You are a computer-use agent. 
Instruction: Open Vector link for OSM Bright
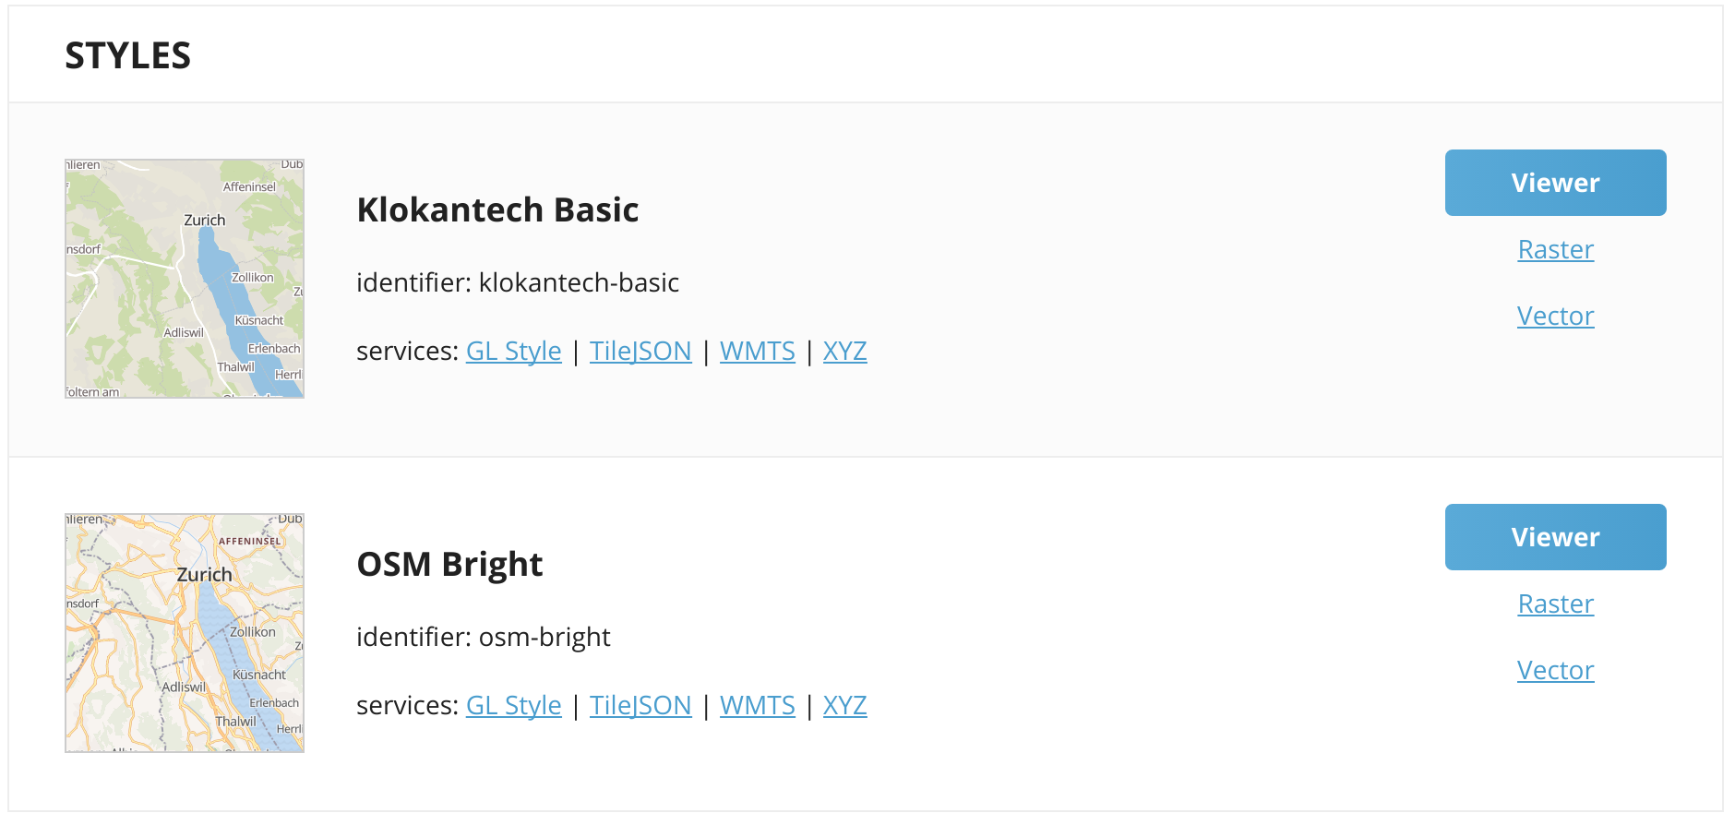click(1555, 670)
